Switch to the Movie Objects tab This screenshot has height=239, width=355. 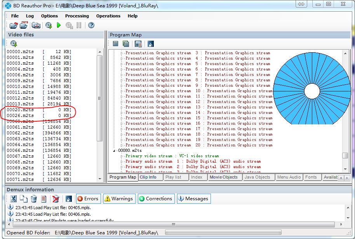[225, 177]
